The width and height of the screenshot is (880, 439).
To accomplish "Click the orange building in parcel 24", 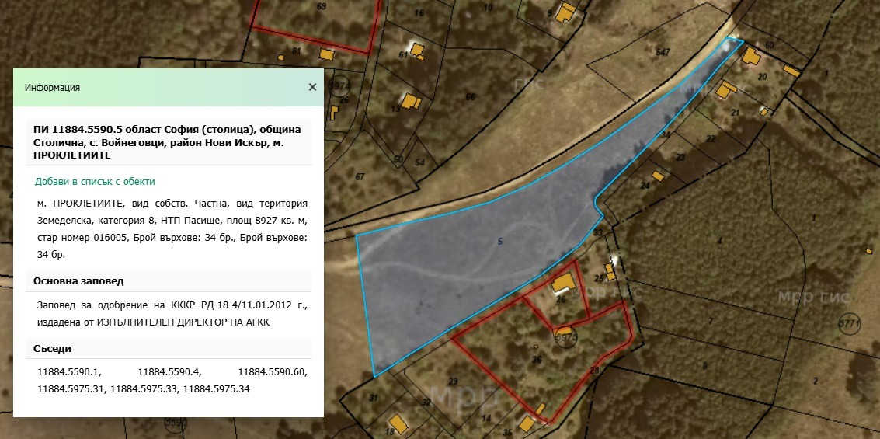I will pos(658,176).
